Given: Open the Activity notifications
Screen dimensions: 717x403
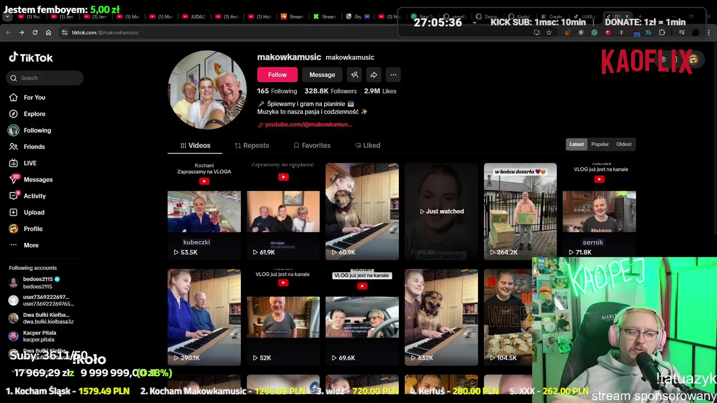Looking at the screenshot, I should click(27, 196).
